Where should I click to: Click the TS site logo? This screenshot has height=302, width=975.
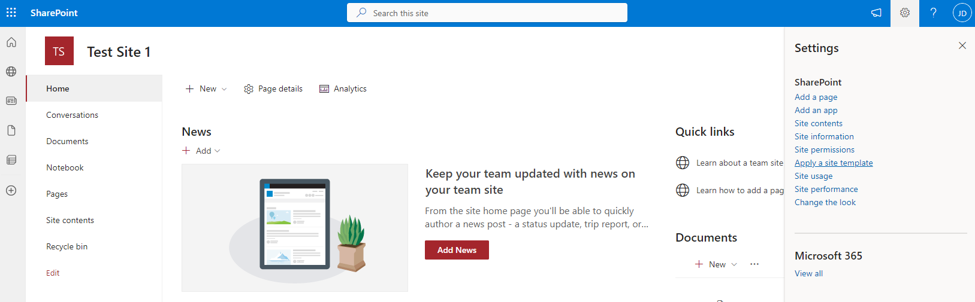click(x=59, y=51)
